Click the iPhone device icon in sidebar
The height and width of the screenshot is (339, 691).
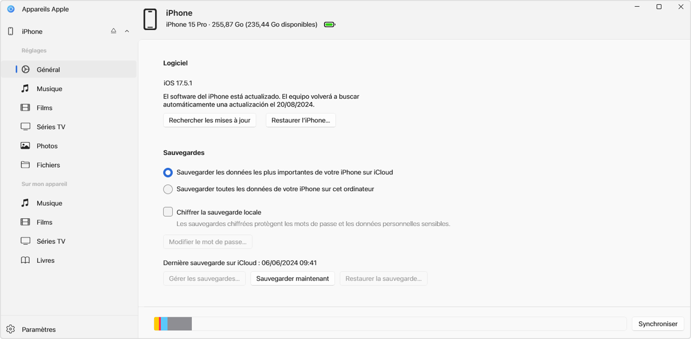pyautogui.click(x=11, y=31)
